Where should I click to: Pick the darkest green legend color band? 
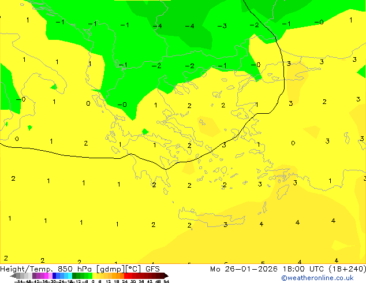click(74, 275)
